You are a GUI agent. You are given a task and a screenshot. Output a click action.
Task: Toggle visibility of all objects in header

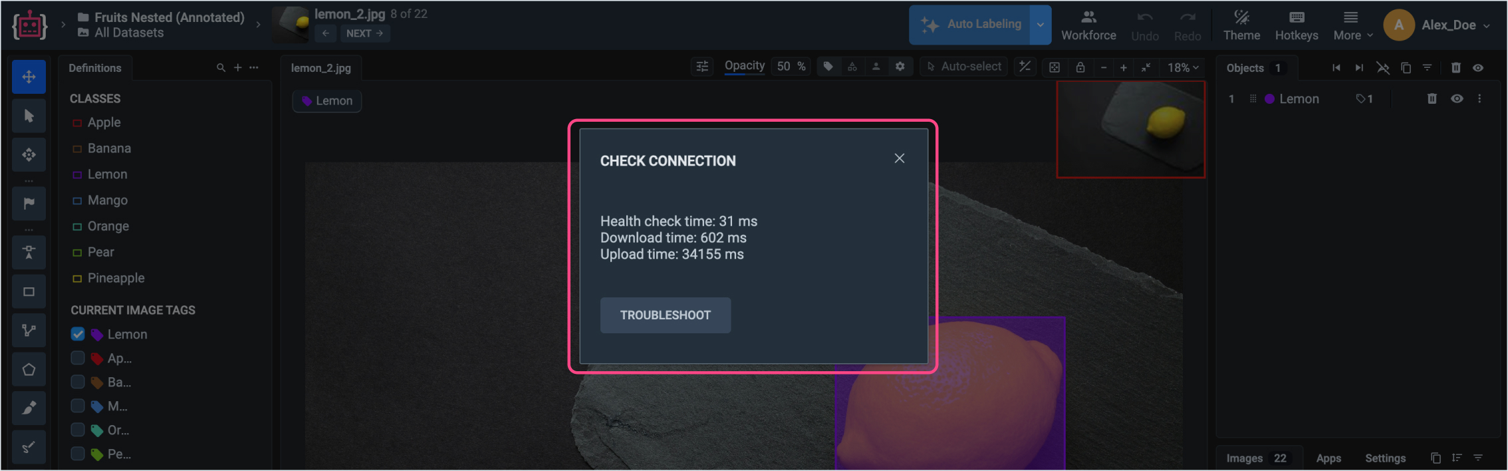[1478, 68]
